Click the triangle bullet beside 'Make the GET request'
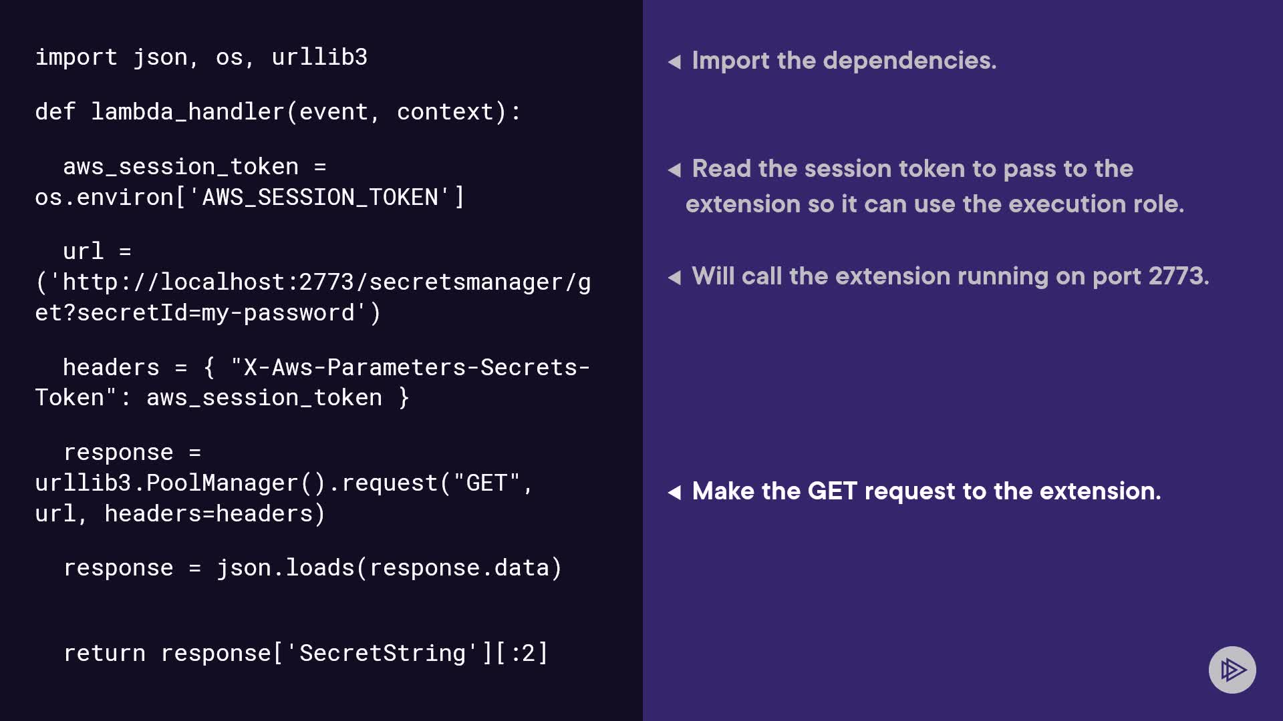 pyautogui.click(x=674, y=493)
